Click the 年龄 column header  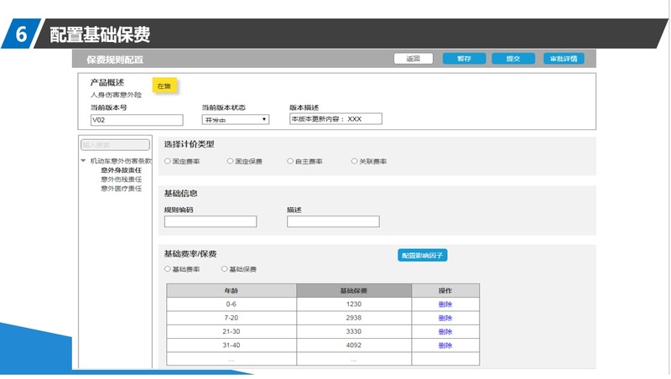tap(231, 290)
